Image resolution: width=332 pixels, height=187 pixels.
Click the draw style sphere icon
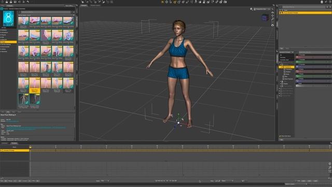pos(251,9)
